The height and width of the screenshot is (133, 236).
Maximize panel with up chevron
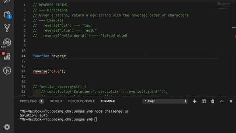point(222,101)
